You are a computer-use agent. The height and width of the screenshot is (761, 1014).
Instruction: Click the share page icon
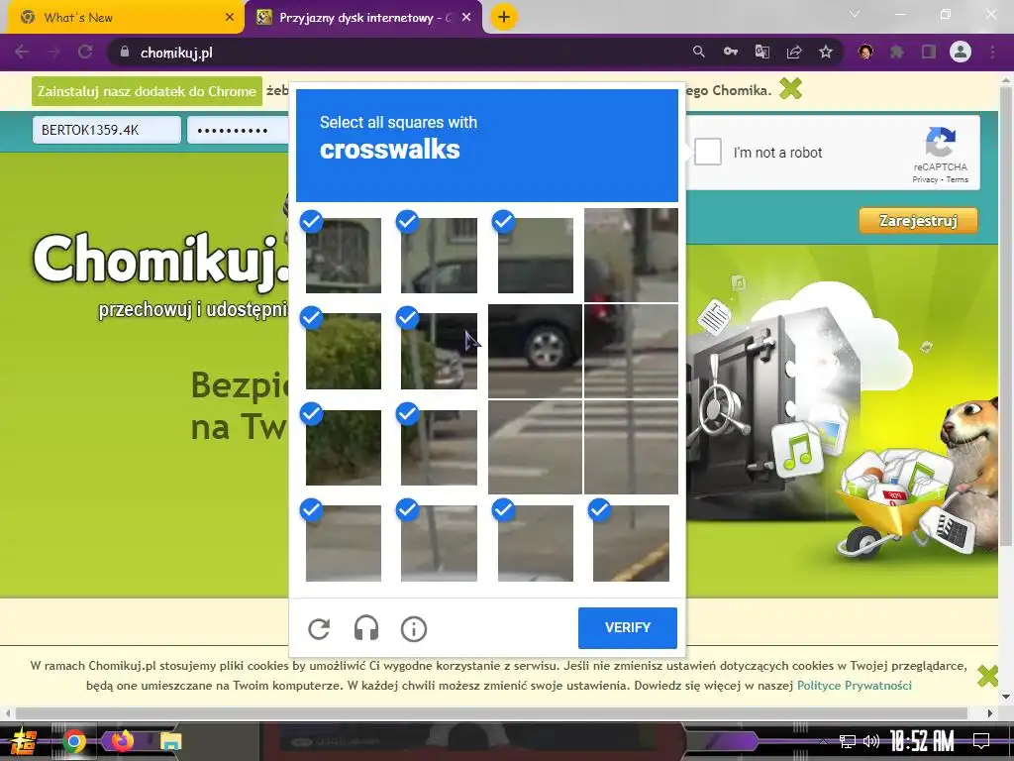point(793,52)
